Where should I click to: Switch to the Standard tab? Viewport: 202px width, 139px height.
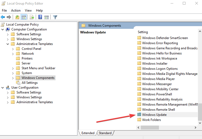(x=105, y=133)
